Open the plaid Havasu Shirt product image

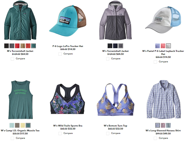[163, 99]
